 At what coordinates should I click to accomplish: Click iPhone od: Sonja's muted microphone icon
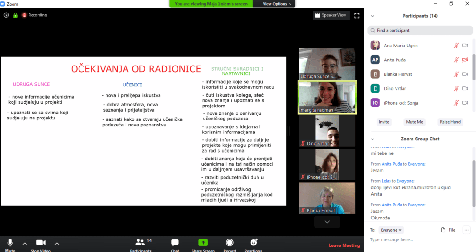(x=456, y=103)
